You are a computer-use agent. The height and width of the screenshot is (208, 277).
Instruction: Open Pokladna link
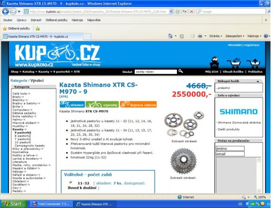tap(255, 72)
